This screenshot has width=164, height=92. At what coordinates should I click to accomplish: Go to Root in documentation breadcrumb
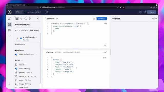(17, 30)
